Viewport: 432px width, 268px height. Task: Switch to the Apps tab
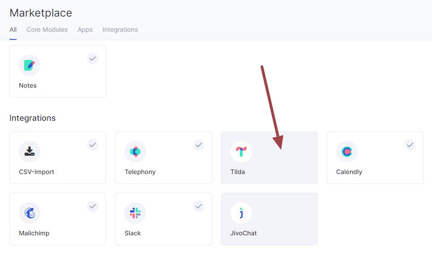(85, 30)
